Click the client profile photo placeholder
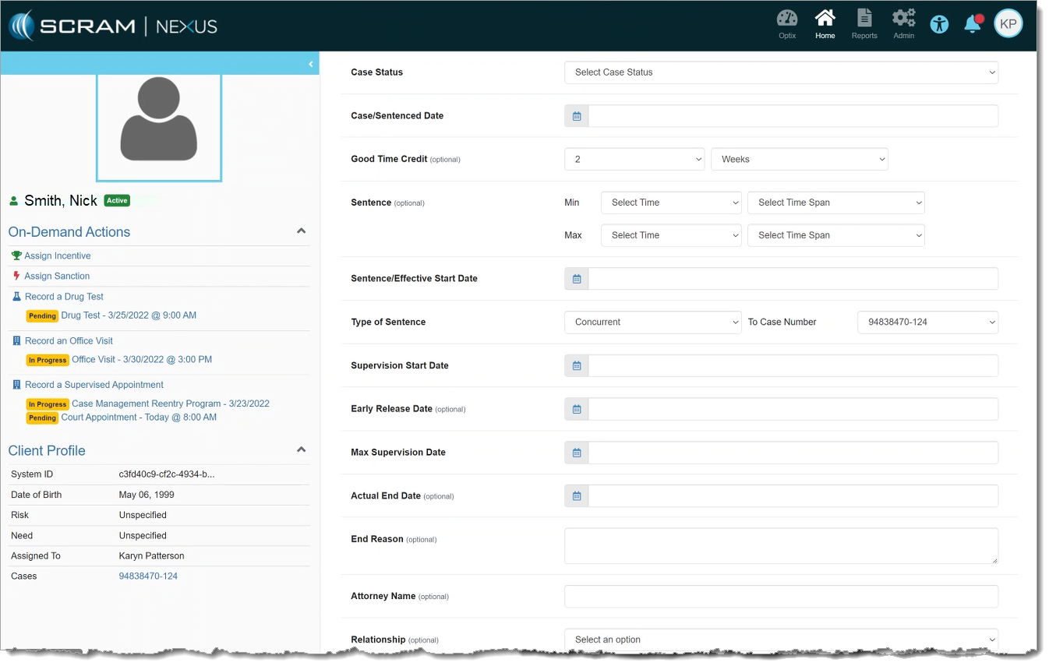Screen dimensions: 1049x666 coord(159,125)
